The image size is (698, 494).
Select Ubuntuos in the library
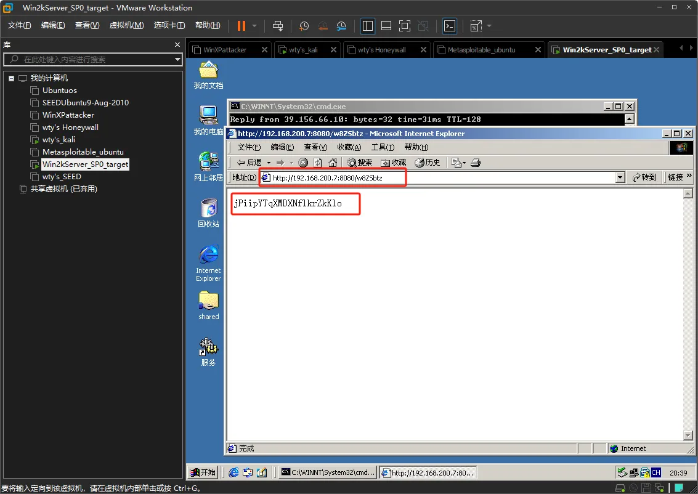60,91
